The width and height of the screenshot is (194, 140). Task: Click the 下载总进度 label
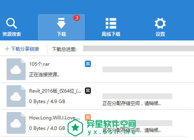[x=64, y=49]
